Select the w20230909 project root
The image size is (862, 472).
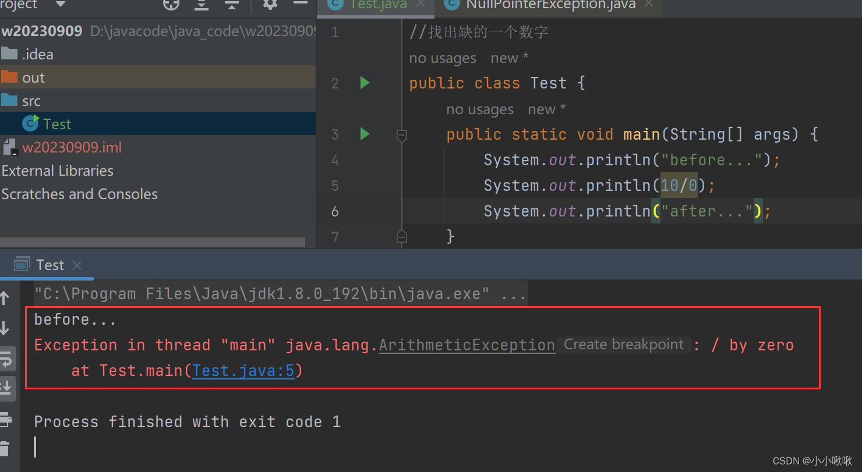tap(158, 31)
